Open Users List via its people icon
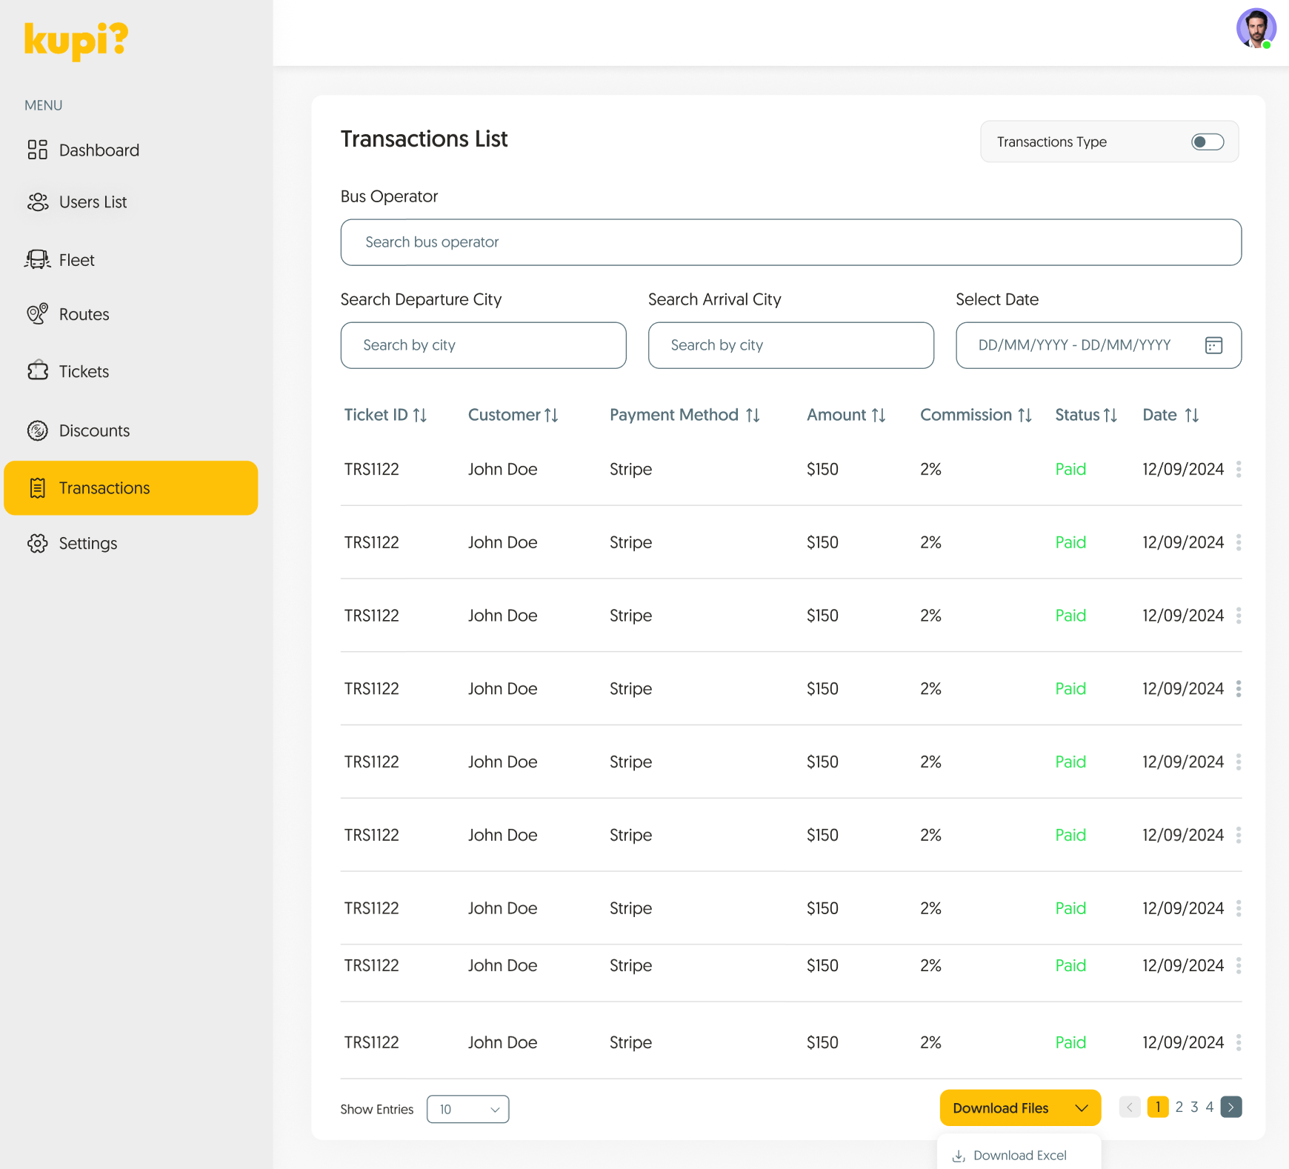 click(38, 202)
